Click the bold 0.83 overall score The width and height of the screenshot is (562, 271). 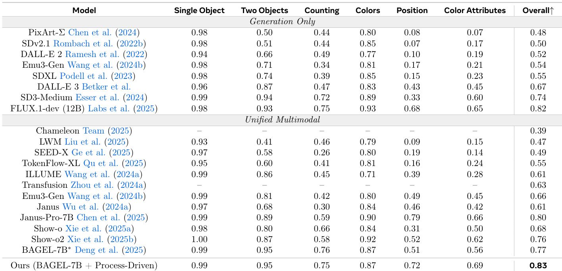(538, 266)
